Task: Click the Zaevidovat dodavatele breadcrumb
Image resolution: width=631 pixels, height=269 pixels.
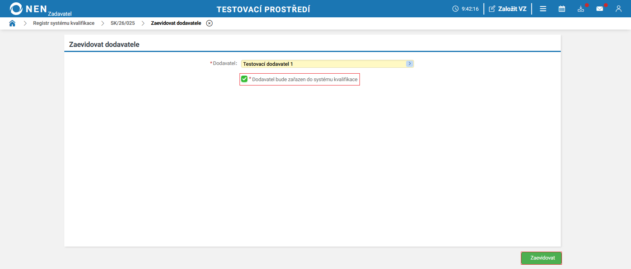Action: point(176,23)
